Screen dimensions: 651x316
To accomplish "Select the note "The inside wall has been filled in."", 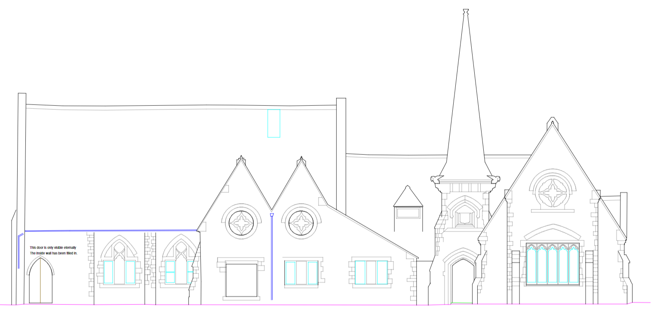I will point(53,253).
